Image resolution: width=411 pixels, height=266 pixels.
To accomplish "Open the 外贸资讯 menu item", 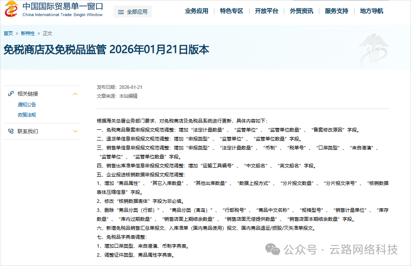I will [x=301, y=12].
